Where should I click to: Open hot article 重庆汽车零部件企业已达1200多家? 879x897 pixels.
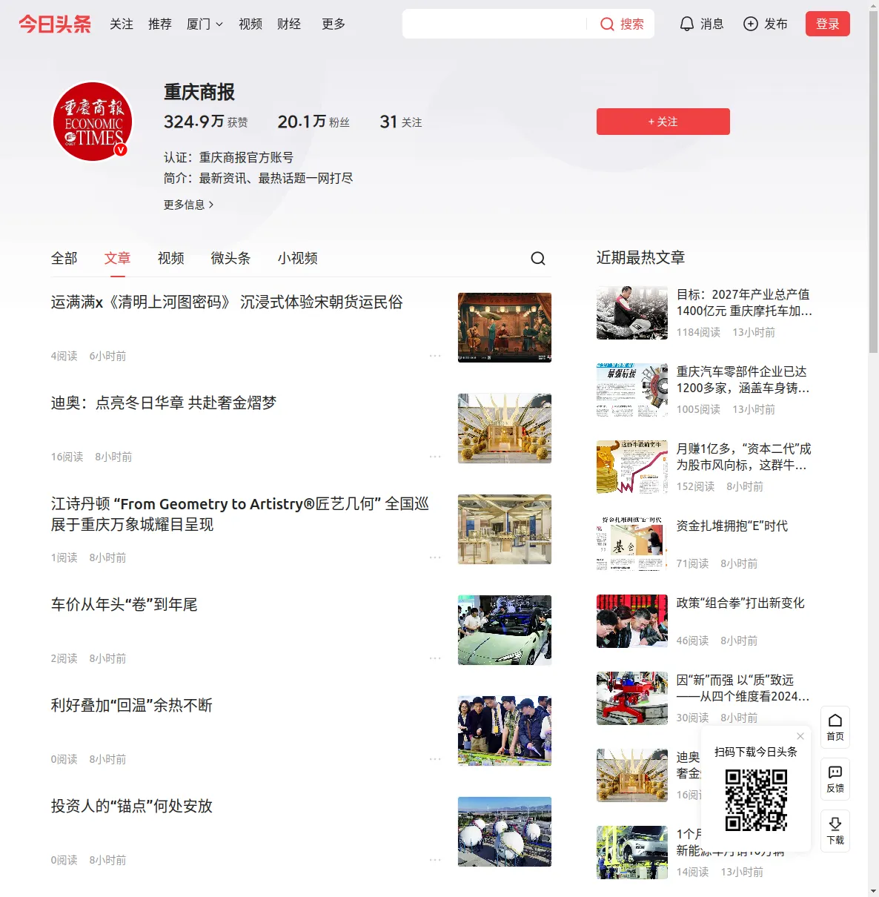coord(743,380)
